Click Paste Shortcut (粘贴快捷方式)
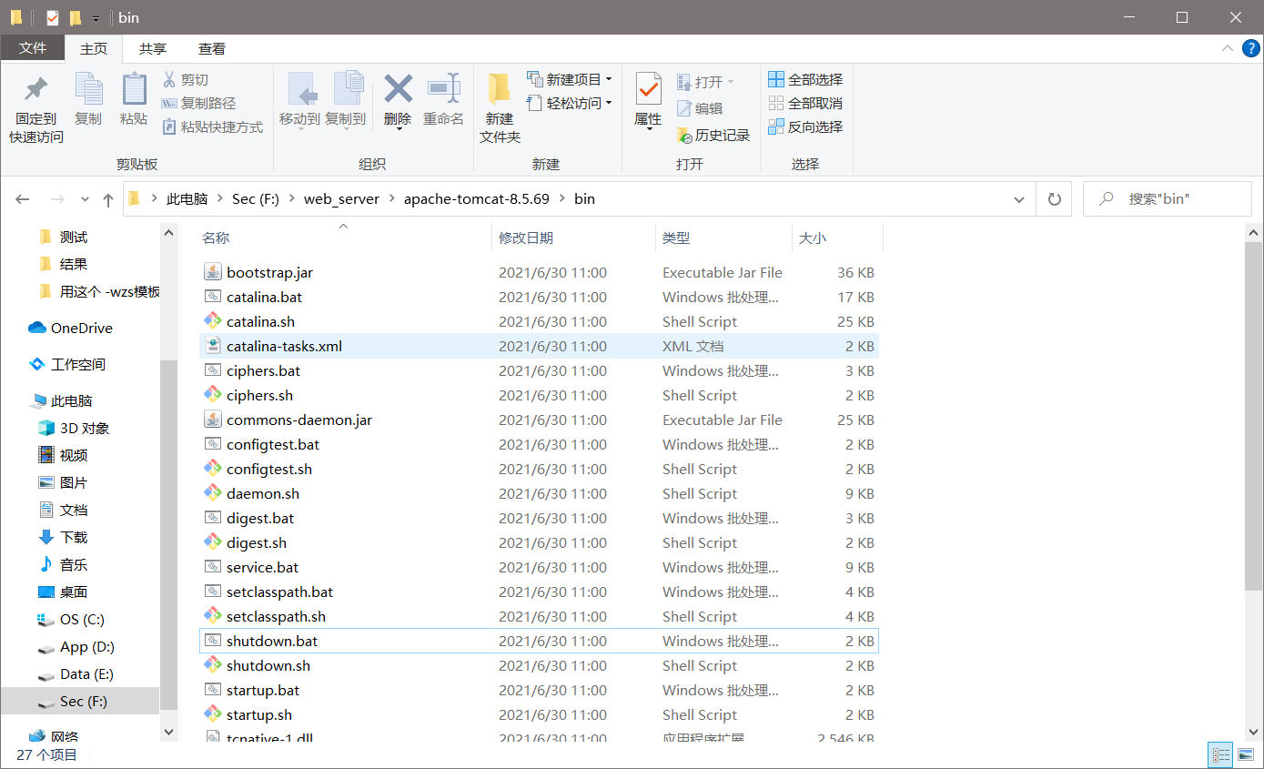Viewport: 1264px width, 769px height. (x=212, y=126)
